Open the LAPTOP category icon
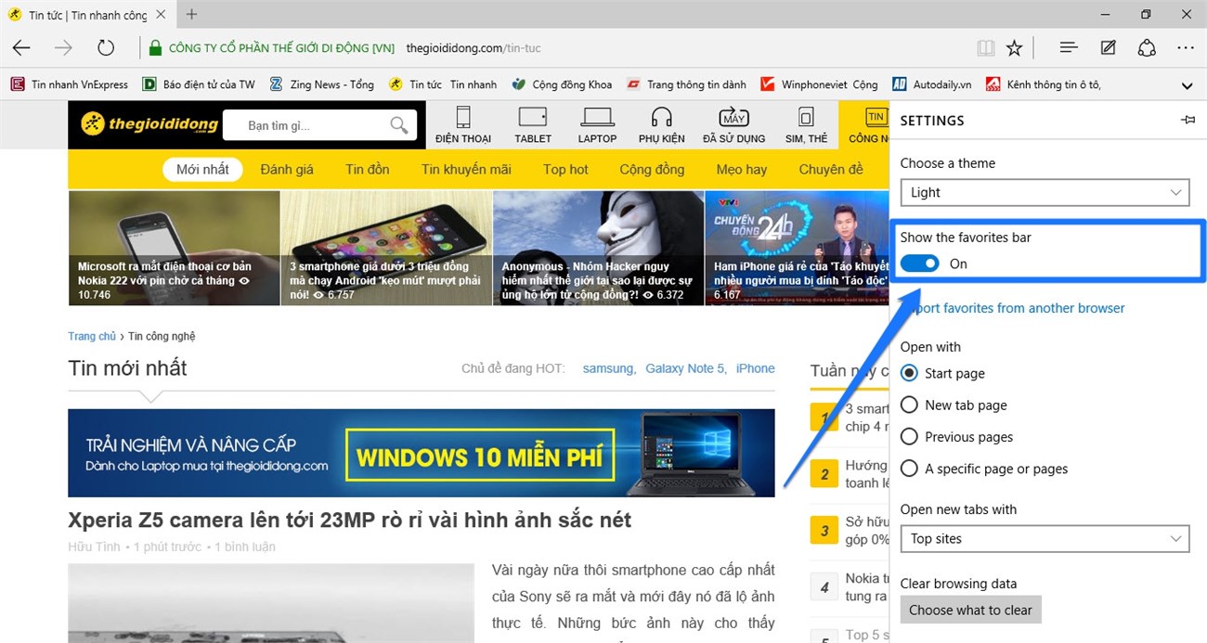The height and width of the screenshot is (643, 1207). [597, 124]
